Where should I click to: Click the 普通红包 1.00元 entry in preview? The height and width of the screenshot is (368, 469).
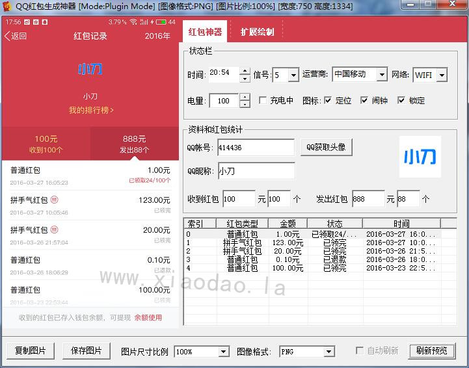[90, 176]
